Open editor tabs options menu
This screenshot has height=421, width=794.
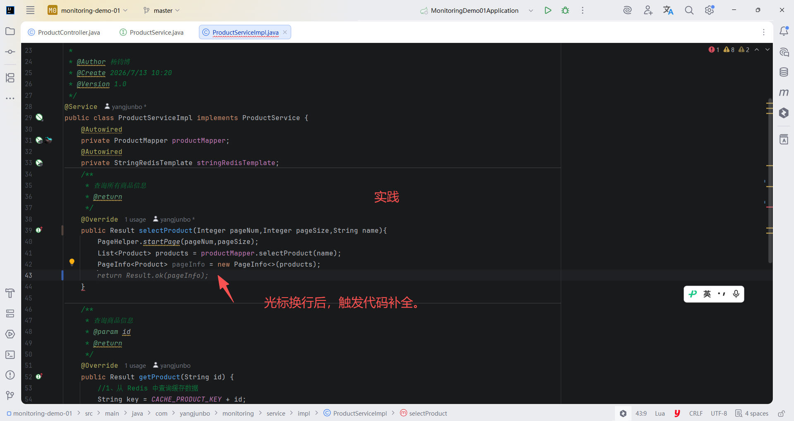coord(764,32)
